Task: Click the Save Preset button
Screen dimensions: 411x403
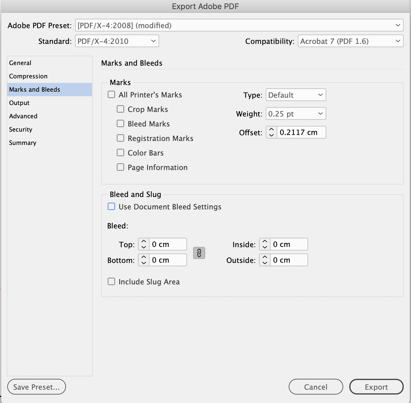Action: click(x=36, y=387)
